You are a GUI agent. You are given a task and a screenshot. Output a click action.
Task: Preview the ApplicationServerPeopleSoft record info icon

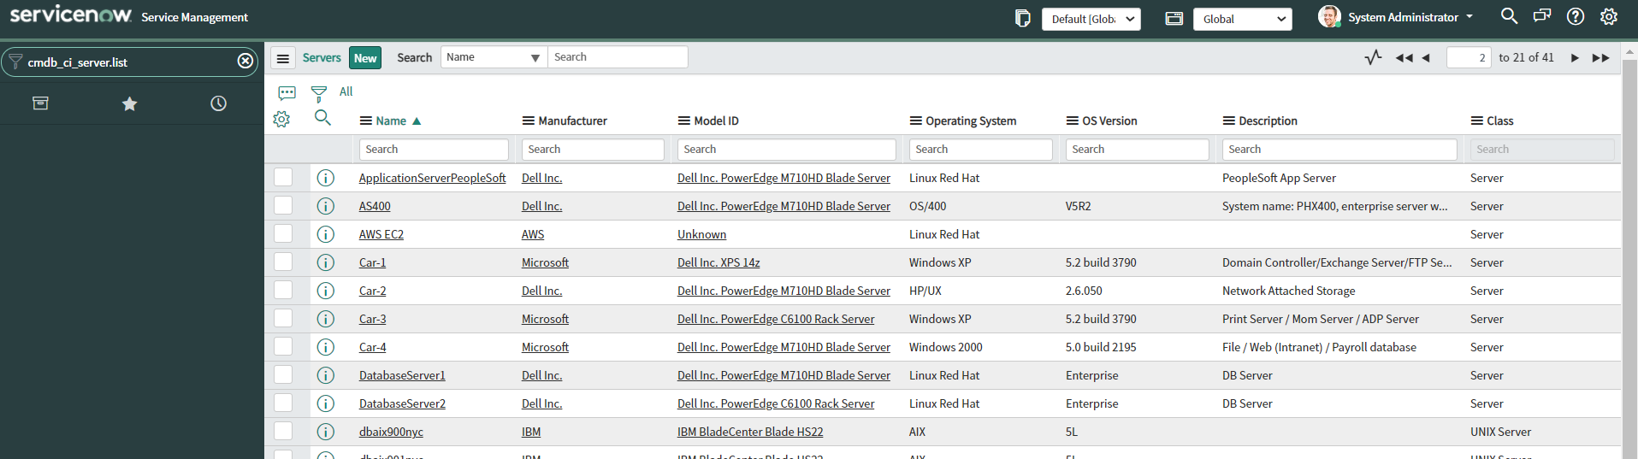[x=325, y=178]
